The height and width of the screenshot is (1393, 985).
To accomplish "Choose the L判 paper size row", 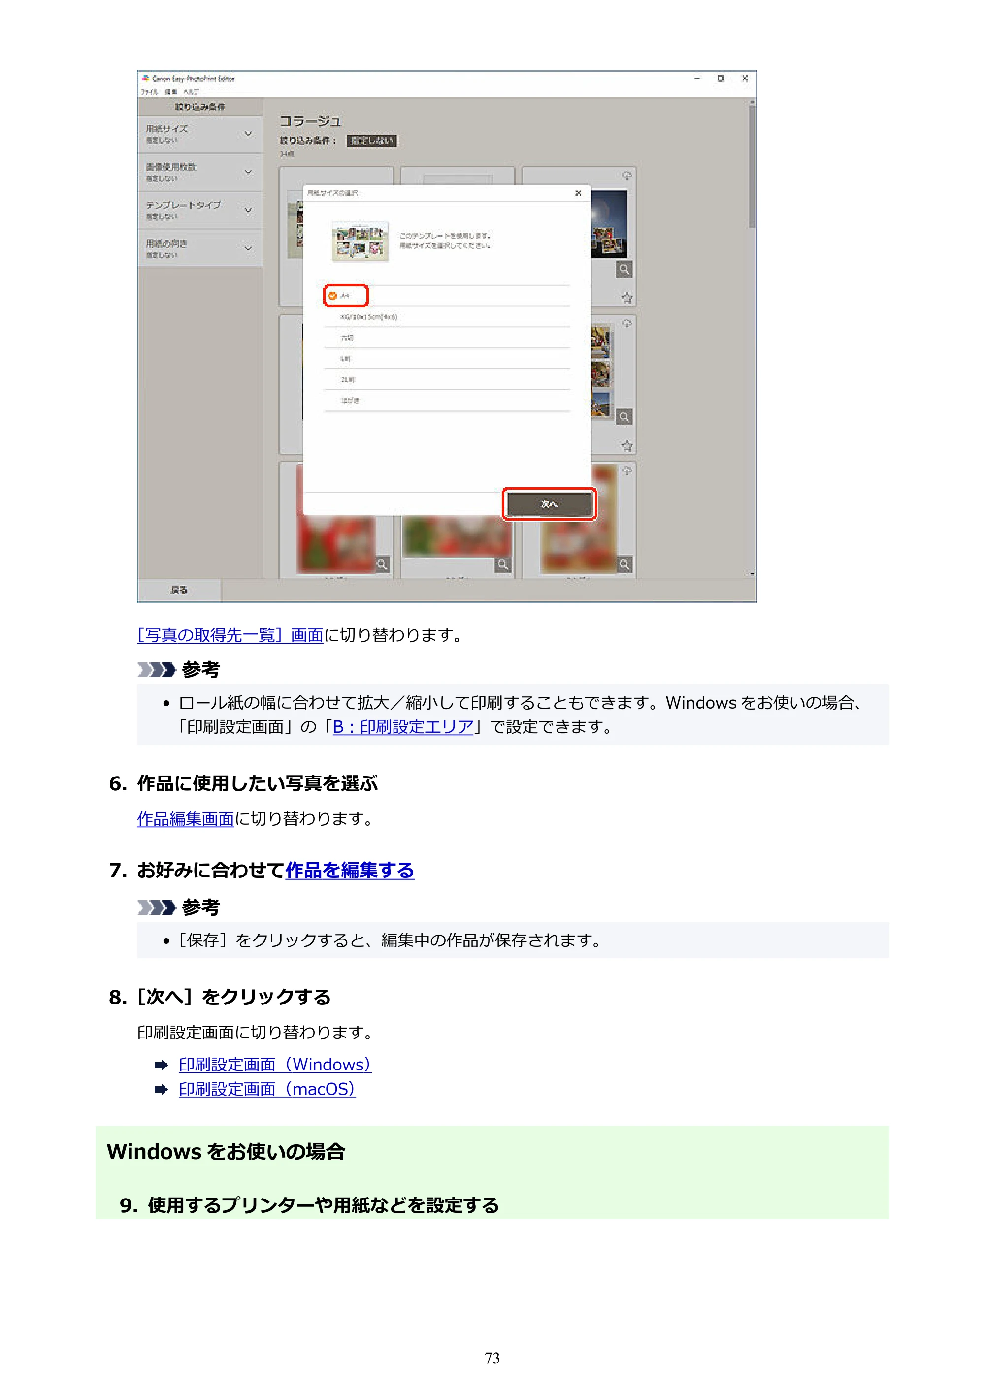I will 447,358.
